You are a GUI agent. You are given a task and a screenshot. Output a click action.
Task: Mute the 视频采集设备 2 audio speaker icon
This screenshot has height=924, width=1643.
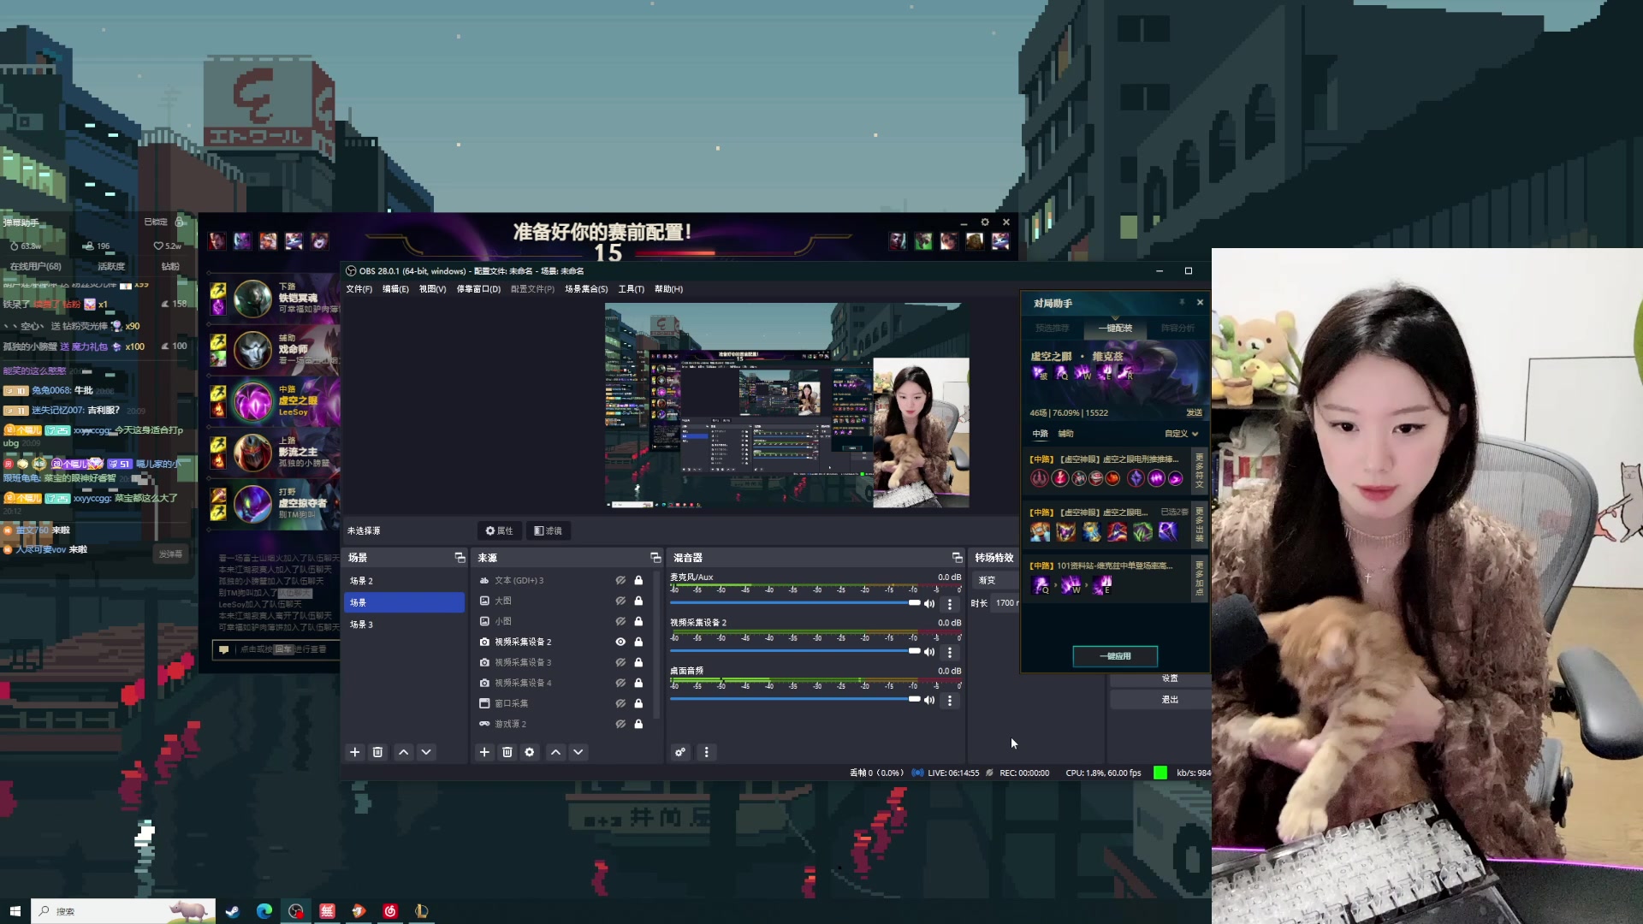click(x=929, y=652)
